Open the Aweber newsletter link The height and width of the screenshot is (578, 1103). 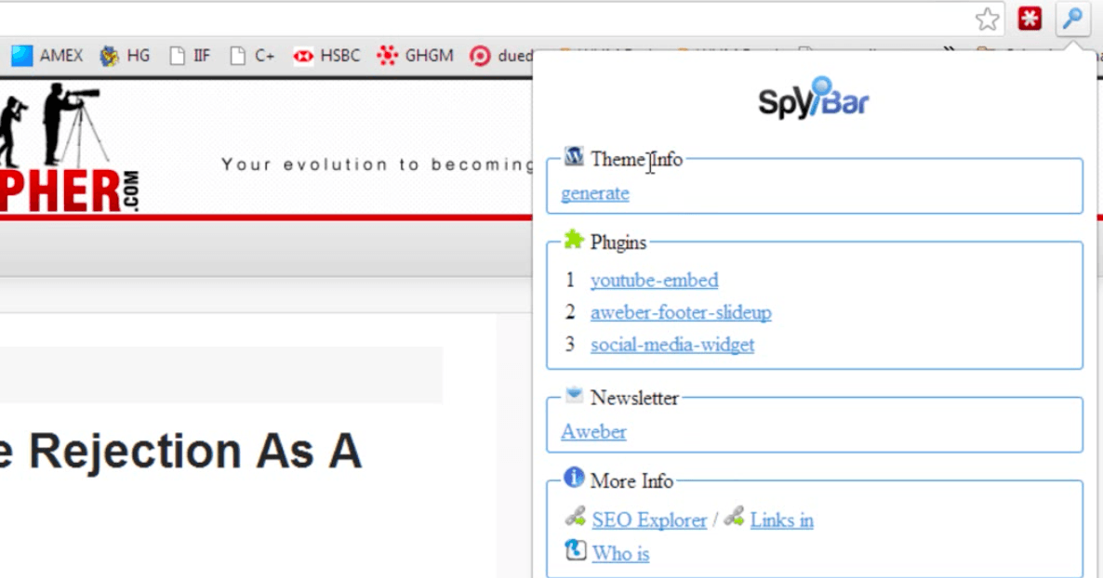593,432
